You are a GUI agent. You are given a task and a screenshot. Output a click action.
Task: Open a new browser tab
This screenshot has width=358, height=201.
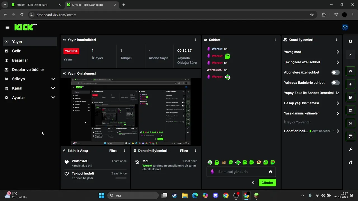[124, 5]
